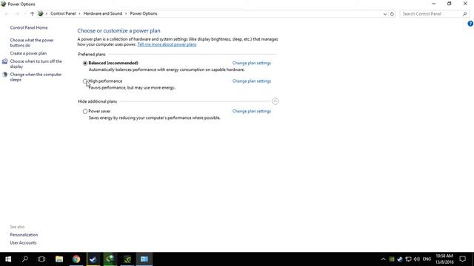Screen dimensions: 474x266
Task: Click the address bar location icon
Action: [41, 13]
